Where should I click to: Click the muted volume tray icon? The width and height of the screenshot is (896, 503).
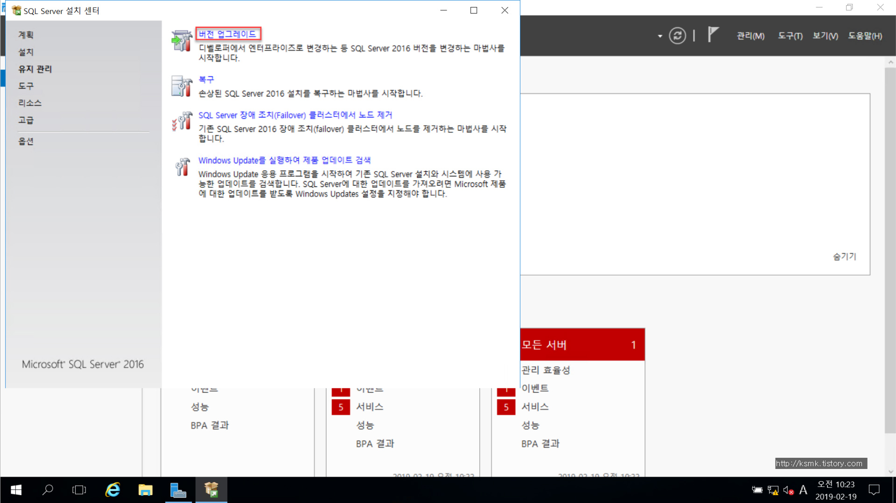[x=788, y=490]
